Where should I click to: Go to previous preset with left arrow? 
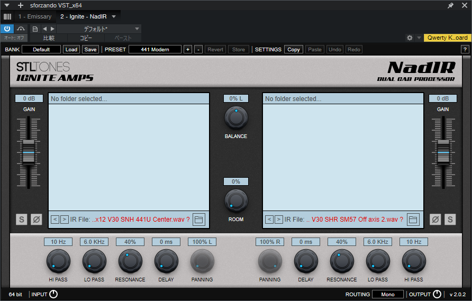[x=45, y=29]
